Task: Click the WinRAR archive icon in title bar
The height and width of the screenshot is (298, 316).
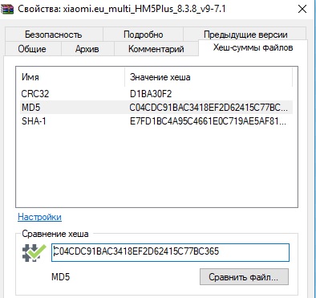Action: pyautogui.click(x=7, y=9)
